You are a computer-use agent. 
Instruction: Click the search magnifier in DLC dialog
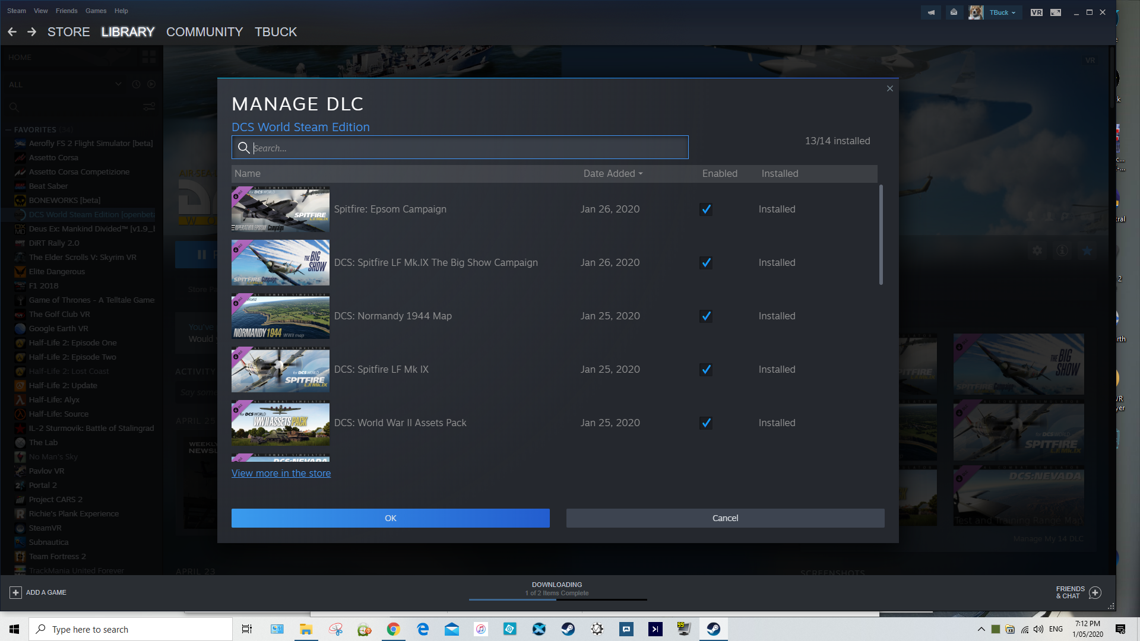(243, 148)
